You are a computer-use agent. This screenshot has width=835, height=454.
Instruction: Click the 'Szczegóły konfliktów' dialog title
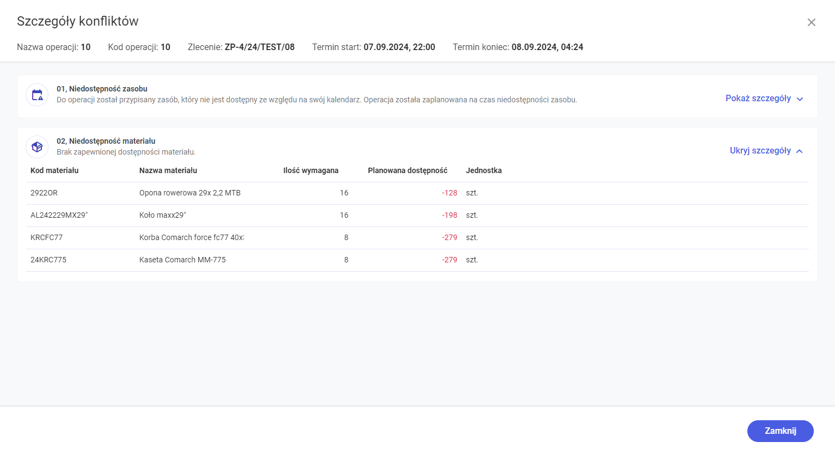78,21
